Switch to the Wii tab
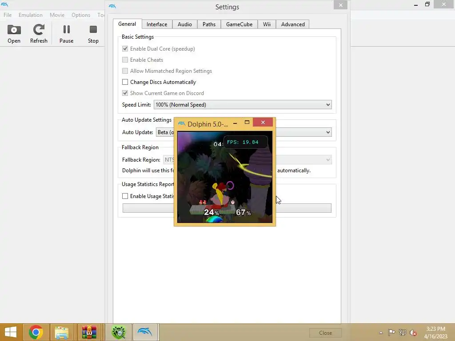 pos(267,24)
